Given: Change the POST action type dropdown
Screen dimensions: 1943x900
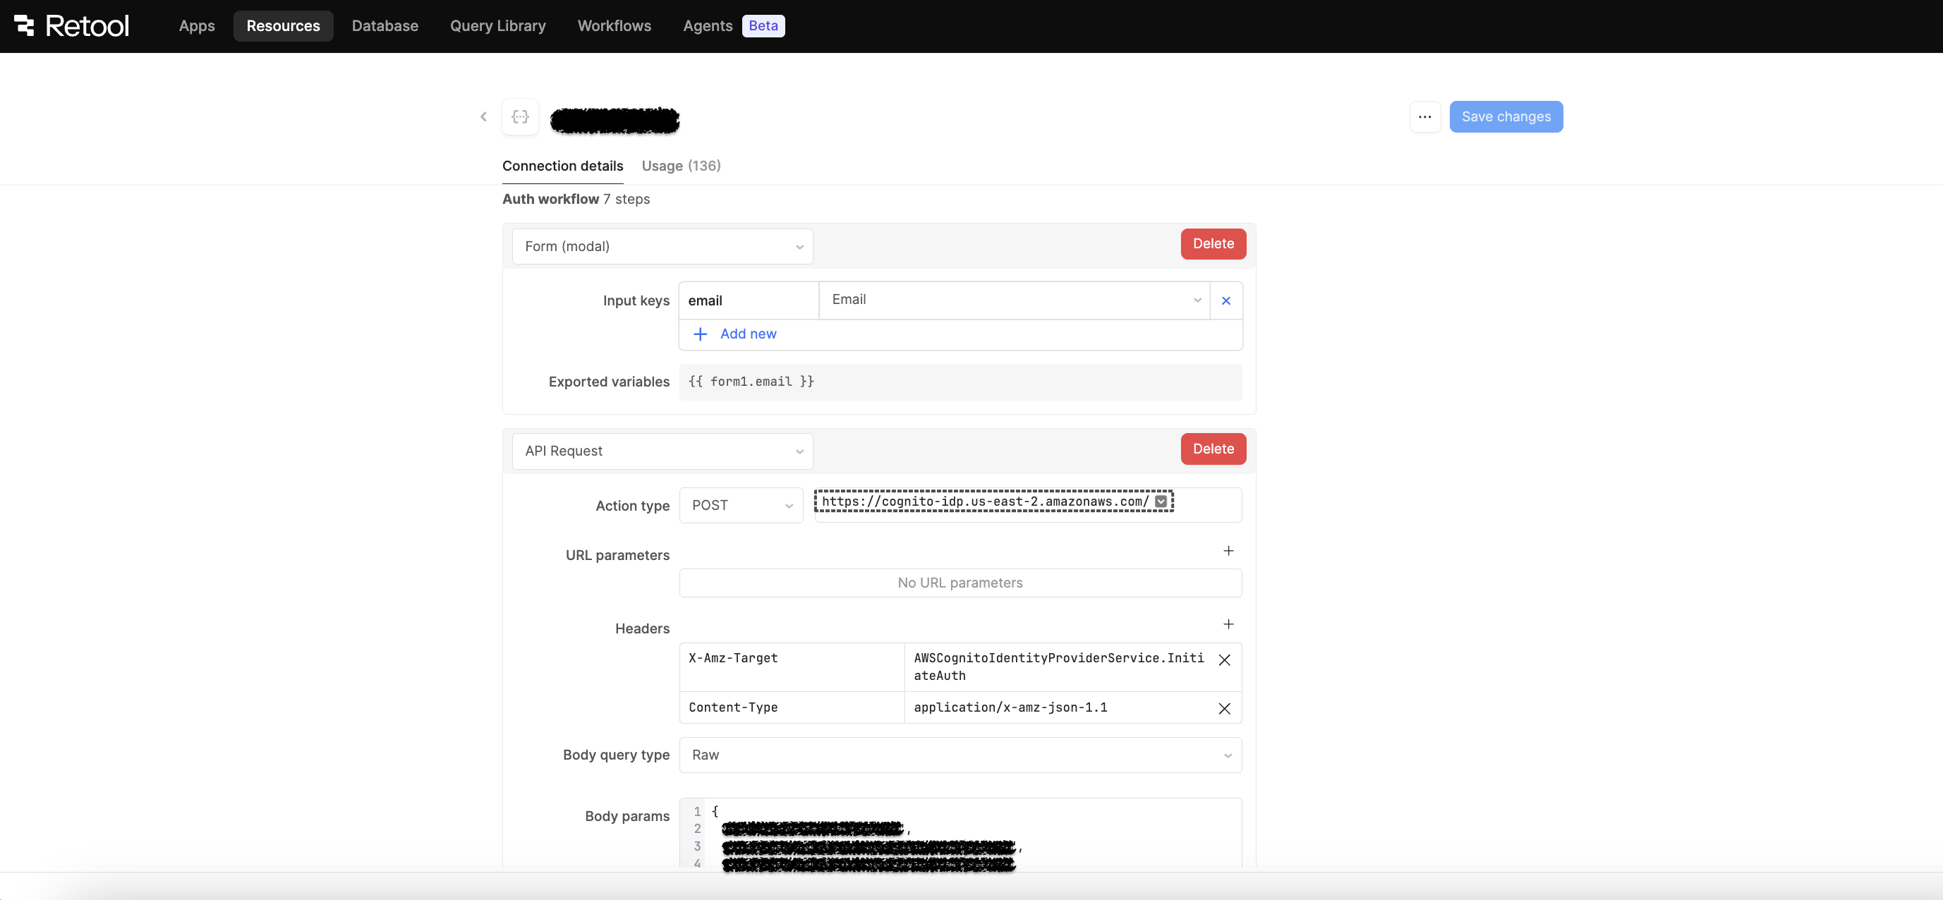Looking at the screenshot, I should click(x=741, y=506).
